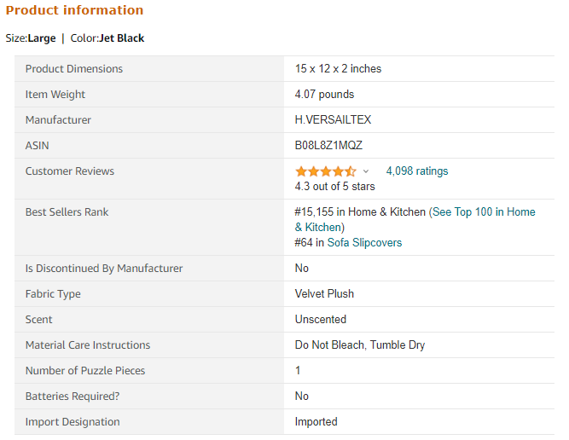Click the Size Large text
This screenshot has width=569, height=440.
point(31,38)
